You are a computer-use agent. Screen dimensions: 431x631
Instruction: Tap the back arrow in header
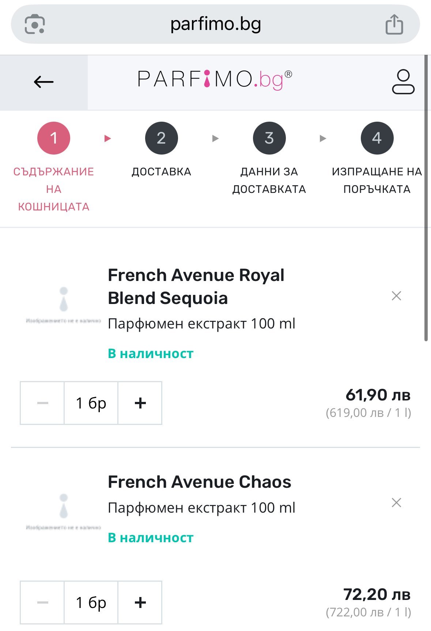[44, 82]
